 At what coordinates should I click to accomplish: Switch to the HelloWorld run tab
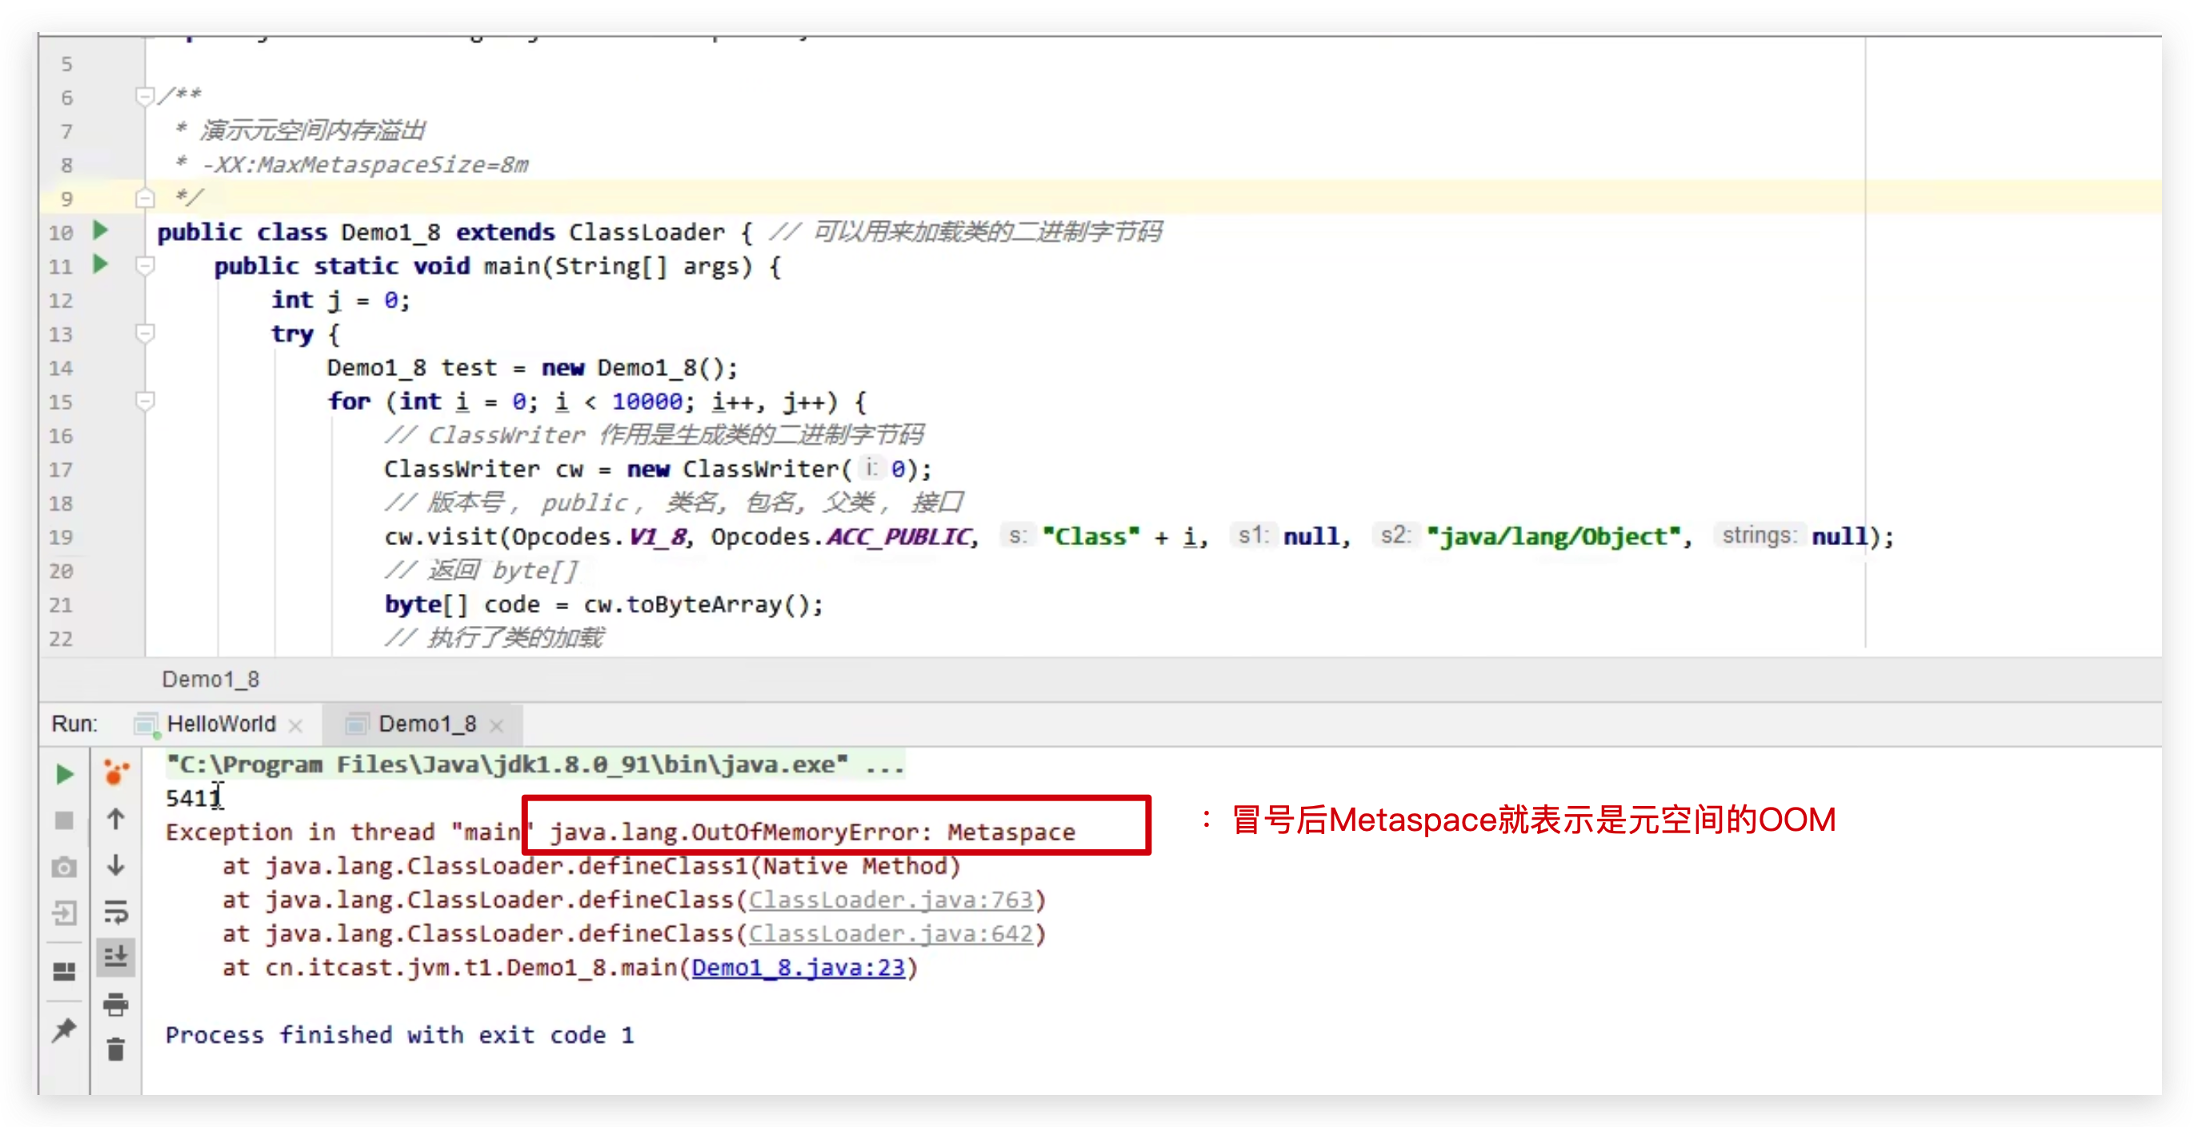tap(220, 724)
